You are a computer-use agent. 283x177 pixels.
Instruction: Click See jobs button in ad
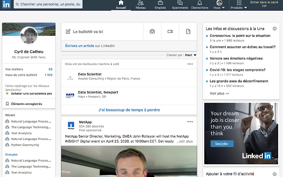tap(222, 144)
